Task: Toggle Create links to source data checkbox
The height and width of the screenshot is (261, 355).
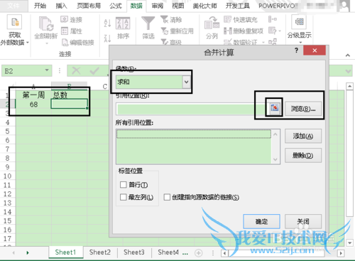Action: coord(167,197)
